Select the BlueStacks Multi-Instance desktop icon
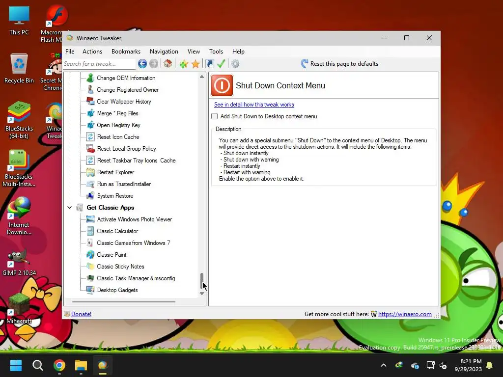Image resolution: width=503 pixels, height=377 pixels. tap(19, 168)
